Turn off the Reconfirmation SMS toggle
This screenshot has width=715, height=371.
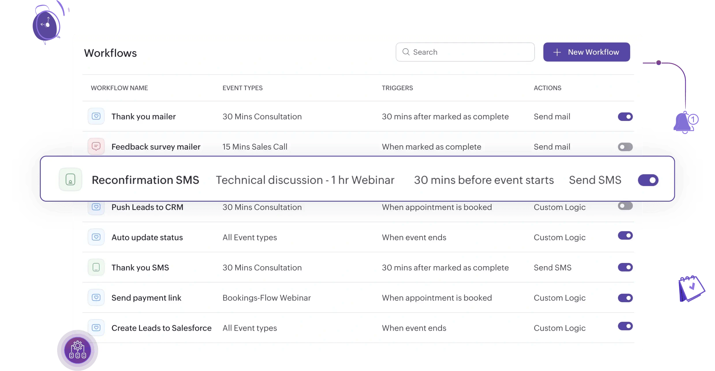click(648, 180)
